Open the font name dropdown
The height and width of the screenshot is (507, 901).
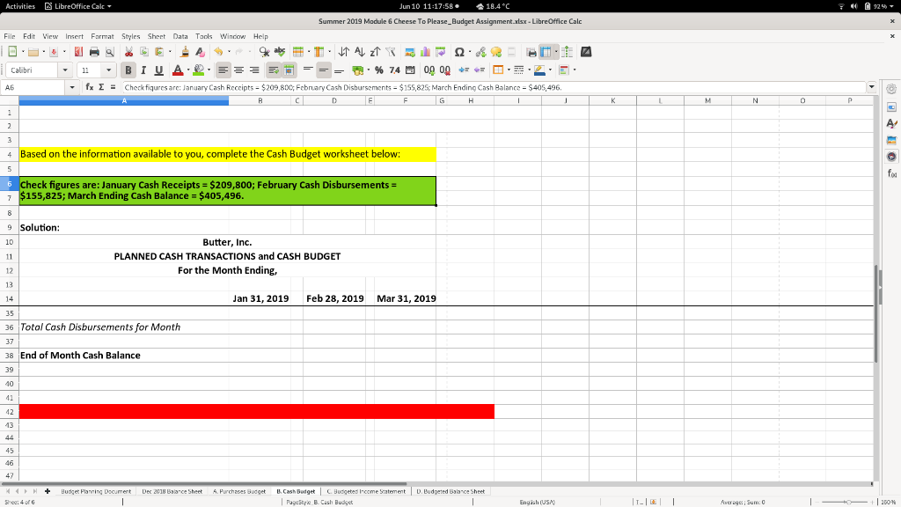point(65,70)
